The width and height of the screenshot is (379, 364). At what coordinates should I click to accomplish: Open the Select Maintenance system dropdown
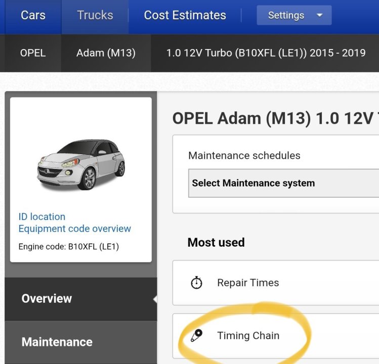click(284, 183)
